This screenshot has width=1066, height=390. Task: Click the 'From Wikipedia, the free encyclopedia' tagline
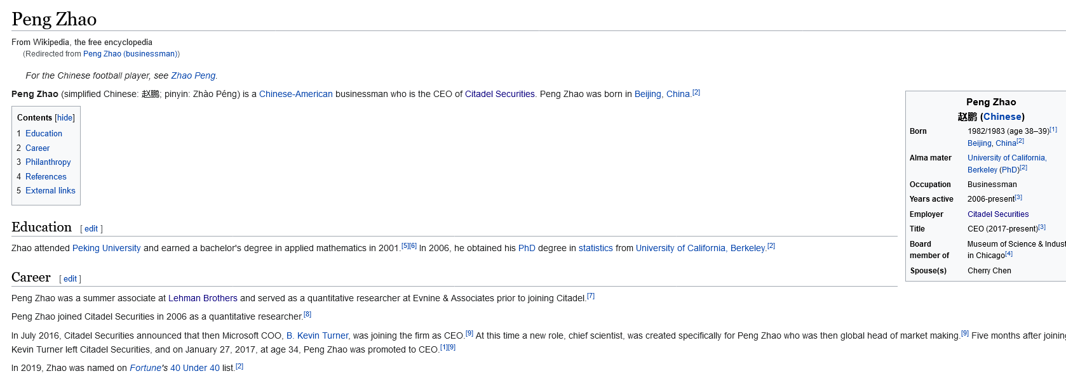(x=82, y=42)
